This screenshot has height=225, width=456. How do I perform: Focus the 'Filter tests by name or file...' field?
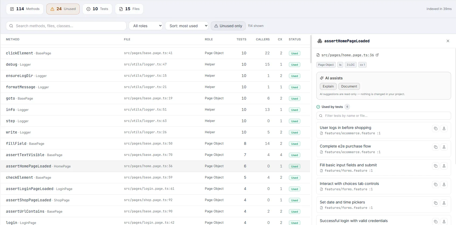click(x=384, y=116)
